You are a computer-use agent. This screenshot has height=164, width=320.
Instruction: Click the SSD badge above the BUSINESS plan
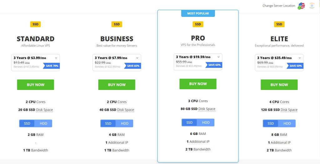pos(117,24)
